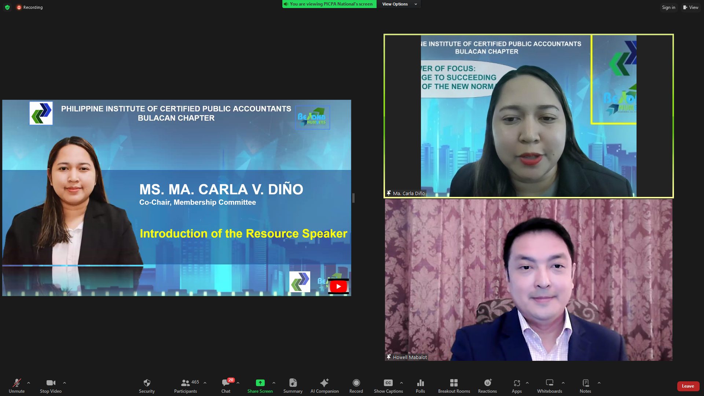Expand notes options arrow
This screenshot has width=704, height=396.
(x=599, y=383)
